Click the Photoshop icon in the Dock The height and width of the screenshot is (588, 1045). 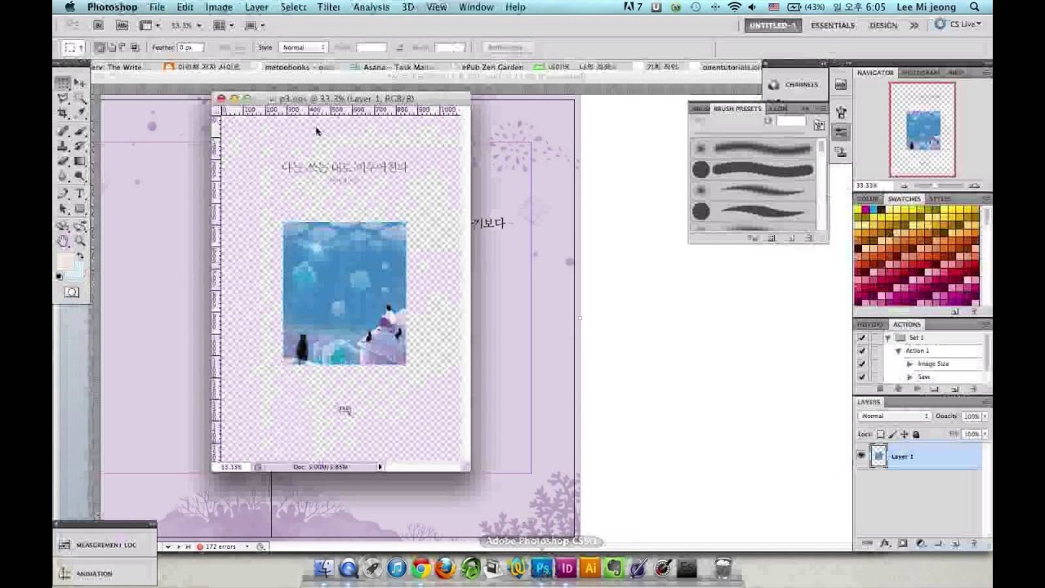click(x=541, y=568)
